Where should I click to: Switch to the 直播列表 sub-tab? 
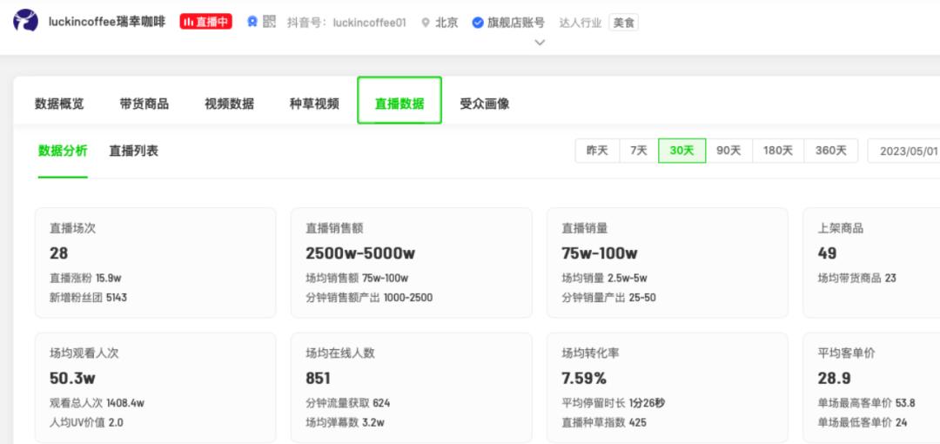(x=134, y=151)
